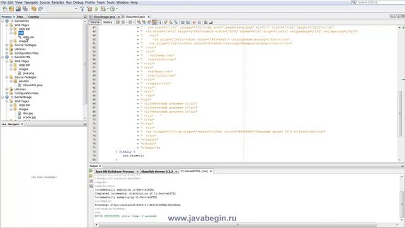Switch to the ShowImage.java editor tab

pyautogui.click(x=104, y=17)
